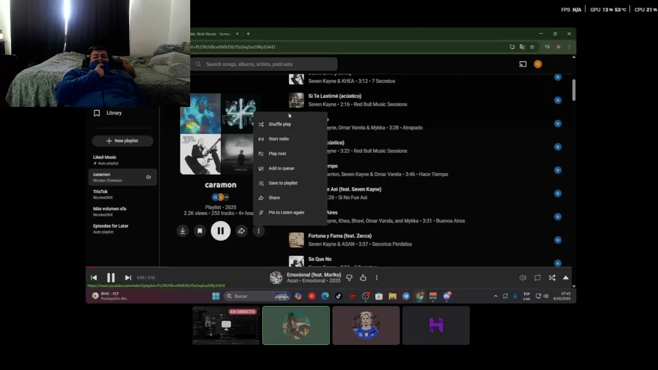Open Chrome media controls icon

point(547,47)
